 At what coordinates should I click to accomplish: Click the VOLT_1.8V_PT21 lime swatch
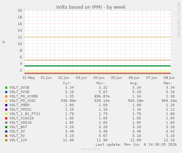(6, 114)
